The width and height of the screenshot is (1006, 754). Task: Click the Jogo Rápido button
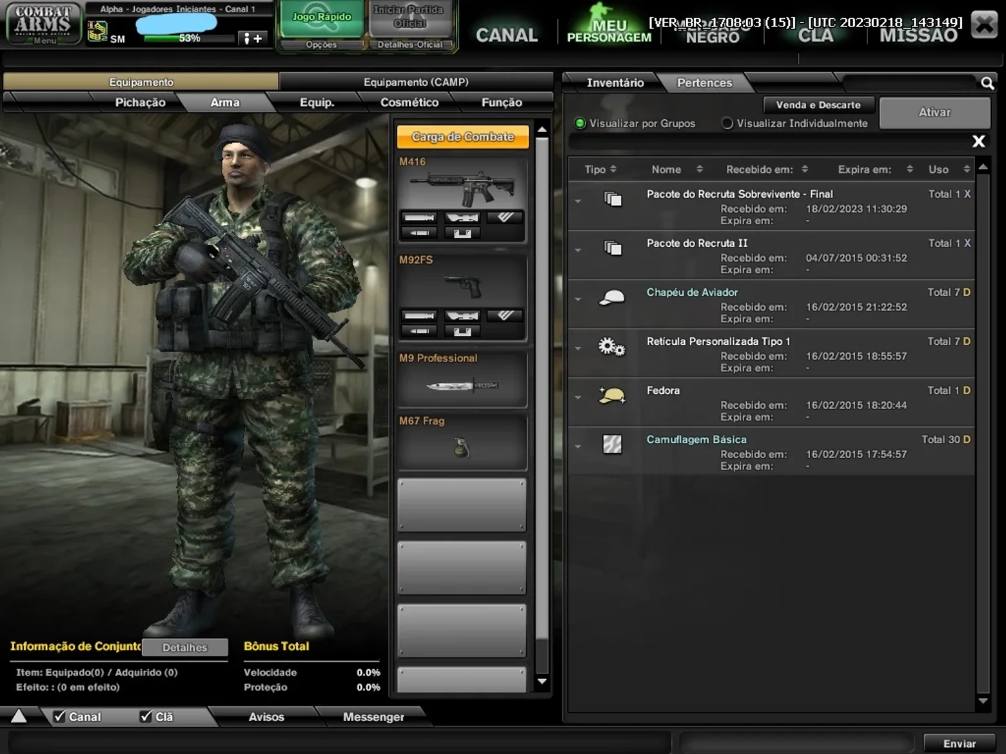click(x=321, y=19)
